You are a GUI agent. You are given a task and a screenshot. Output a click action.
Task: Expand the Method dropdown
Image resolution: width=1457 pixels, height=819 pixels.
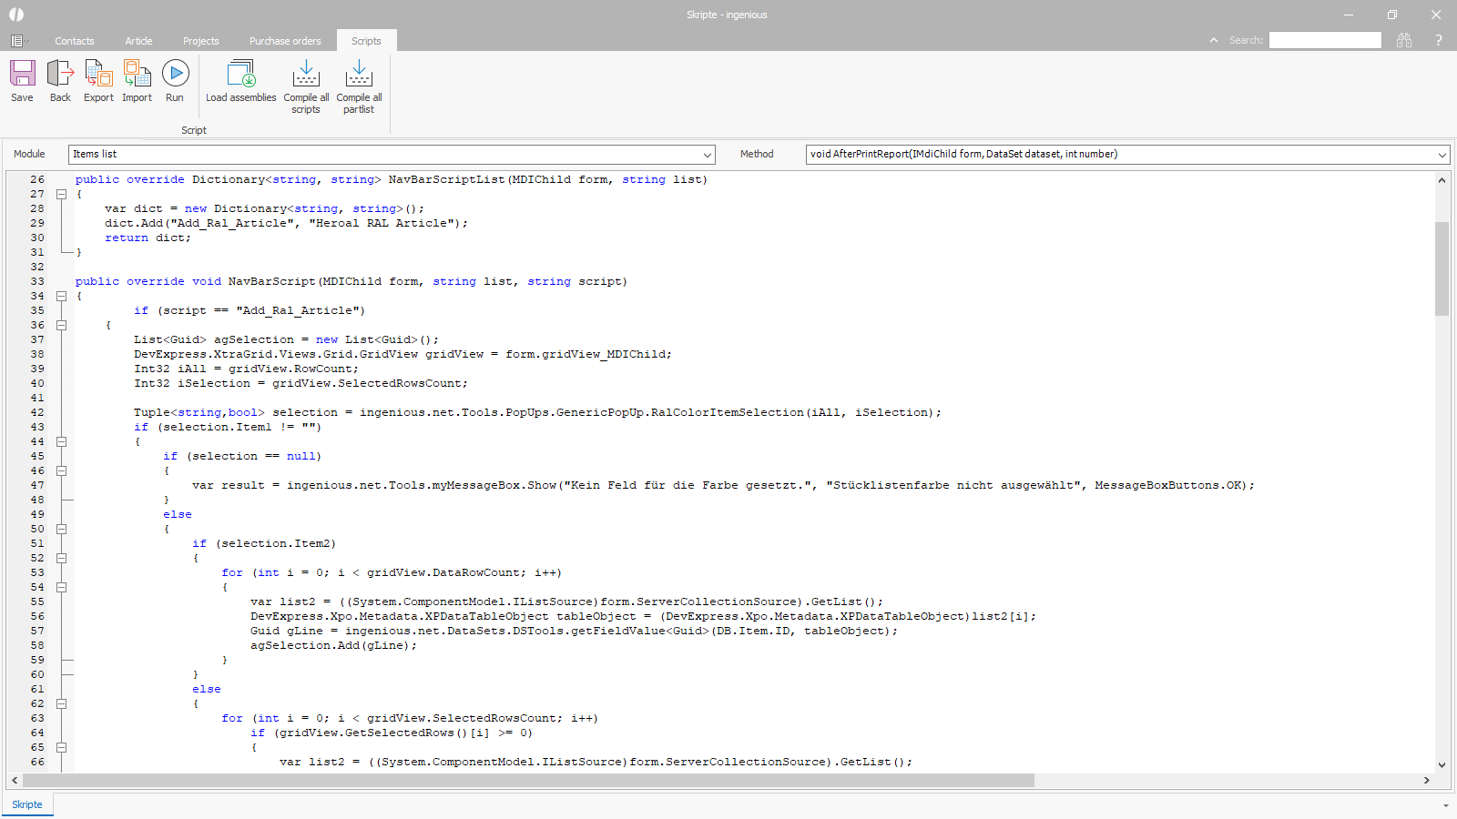click(x=1442, y=155)
